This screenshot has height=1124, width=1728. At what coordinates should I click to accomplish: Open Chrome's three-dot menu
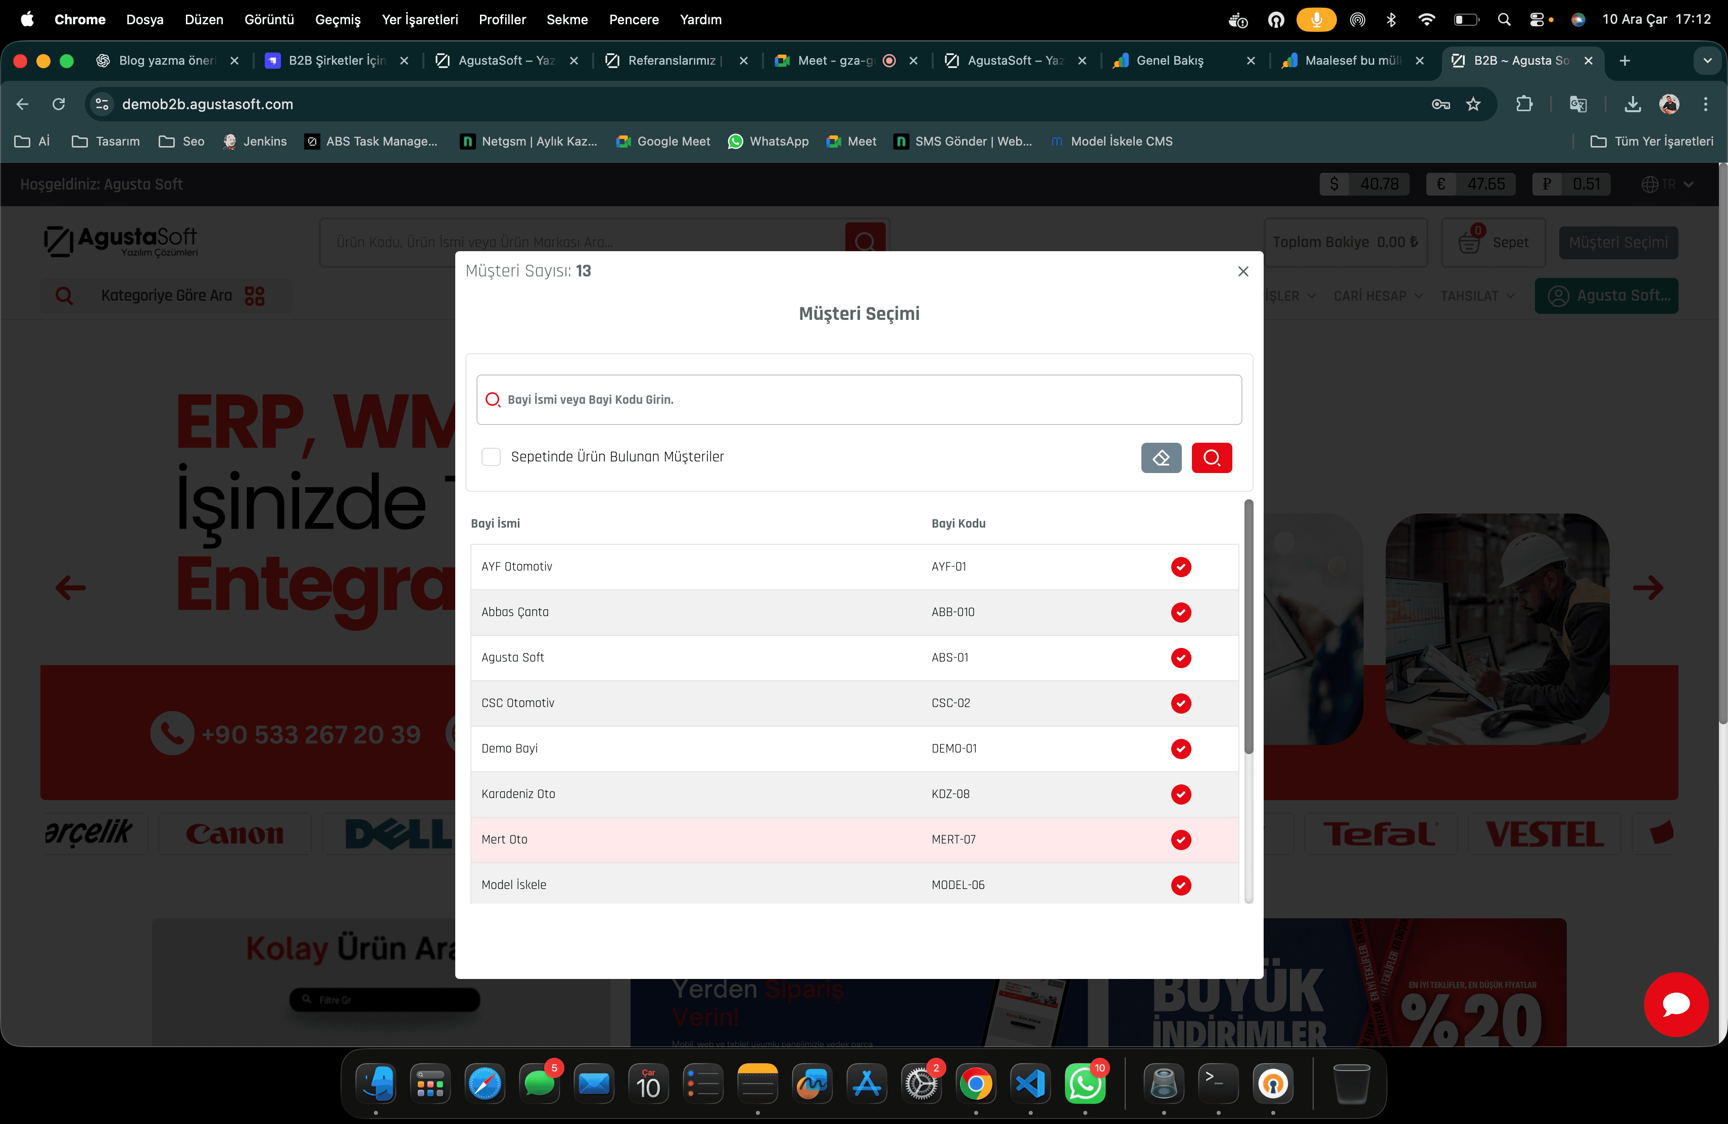[x=1705, y=105]
